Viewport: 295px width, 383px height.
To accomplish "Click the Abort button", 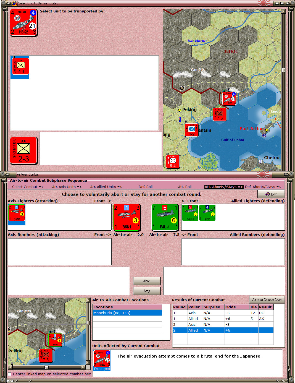I will coord(147,281).
